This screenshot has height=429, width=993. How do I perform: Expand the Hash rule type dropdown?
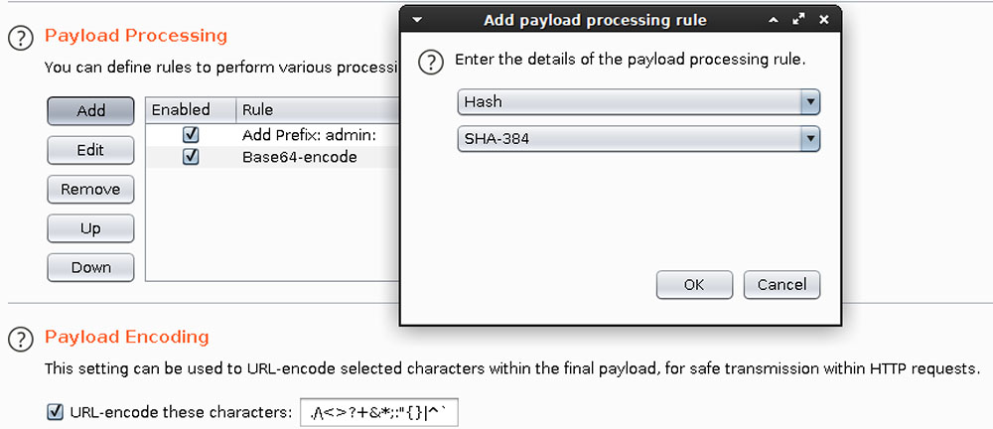pos(638,102)
